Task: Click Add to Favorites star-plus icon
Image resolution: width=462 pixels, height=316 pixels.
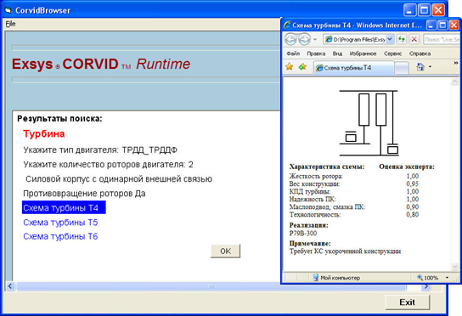Action: point(302,67)
